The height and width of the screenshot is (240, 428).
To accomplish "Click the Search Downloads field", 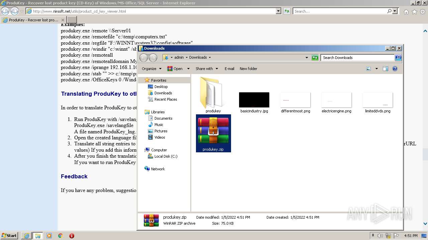I will pyautogui.click(x=357, y=58).
